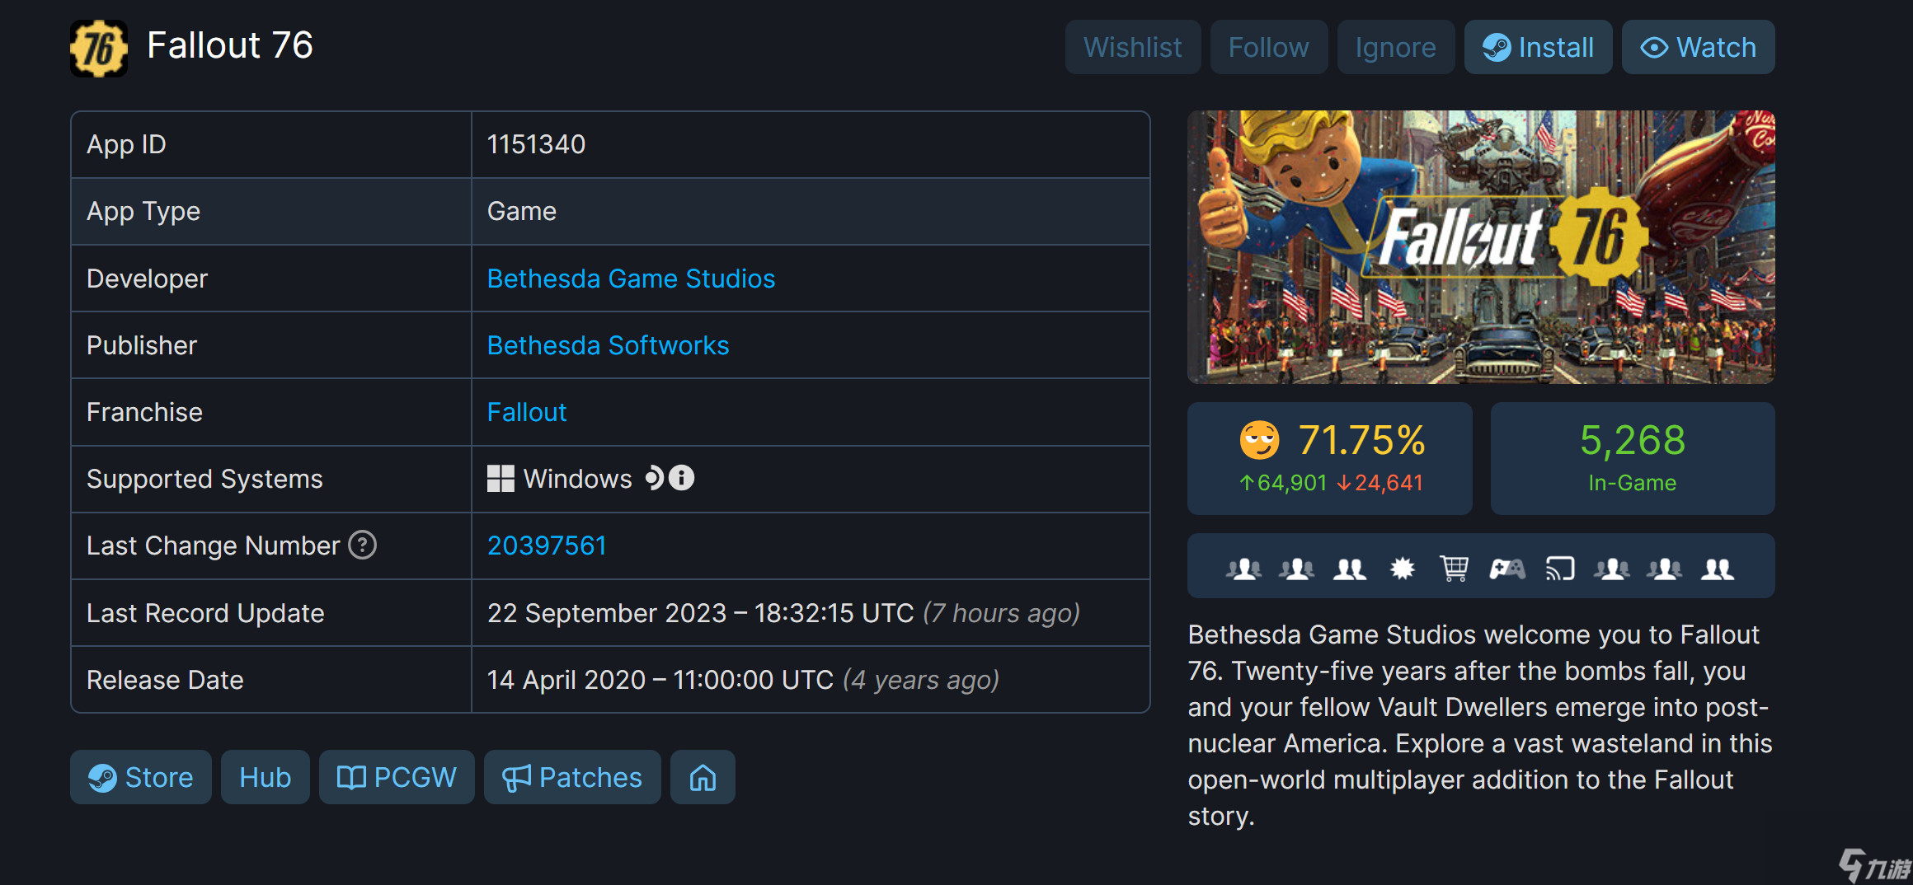
Task: Click the 22 September 2023 update timestamp
Action: tap(783, 613)
